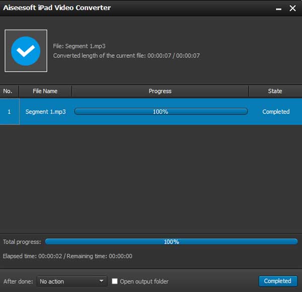Click the Converted length of current file text
The width and height of the screenshot is (302, 292).
click(126, 56)
